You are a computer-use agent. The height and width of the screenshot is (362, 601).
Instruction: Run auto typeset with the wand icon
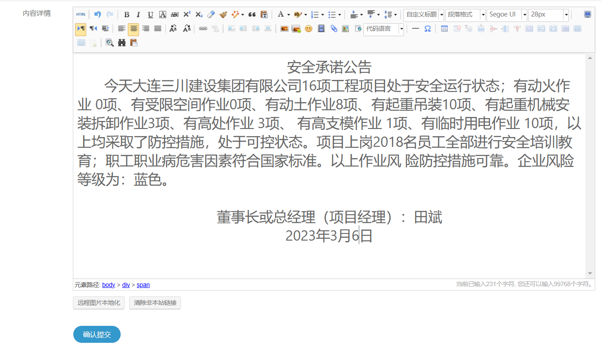(235, 15)
